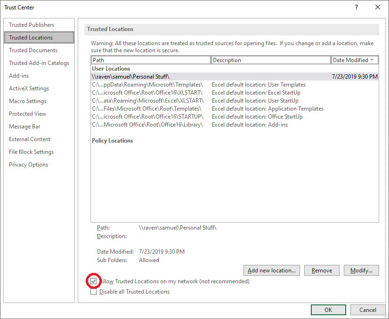The height and width of the screenshot is (319, 389).
Task: Select the \\raven\samuel\Personal Stuff\ row in the list
Action: 235,77
